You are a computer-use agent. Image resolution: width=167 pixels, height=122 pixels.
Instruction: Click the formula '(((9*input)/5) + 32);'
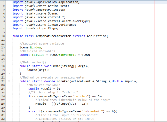[x=70, y=104]
